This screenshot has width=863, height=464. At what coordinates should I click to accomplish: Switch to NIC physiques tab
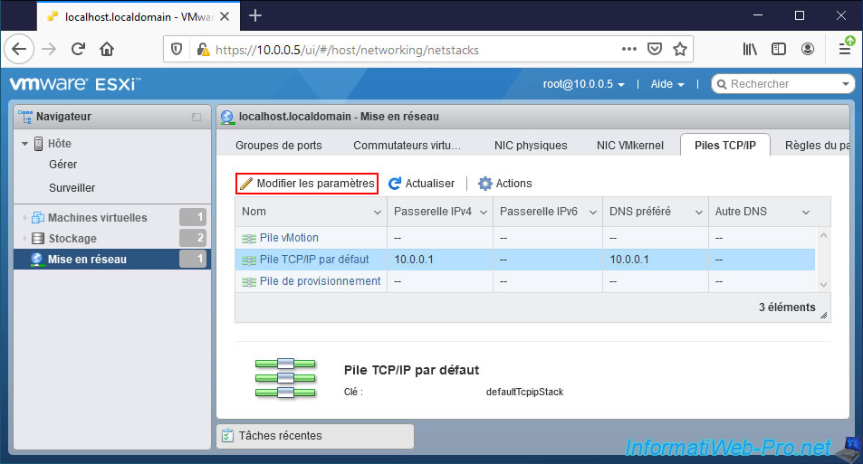click(x=531, y=146)
